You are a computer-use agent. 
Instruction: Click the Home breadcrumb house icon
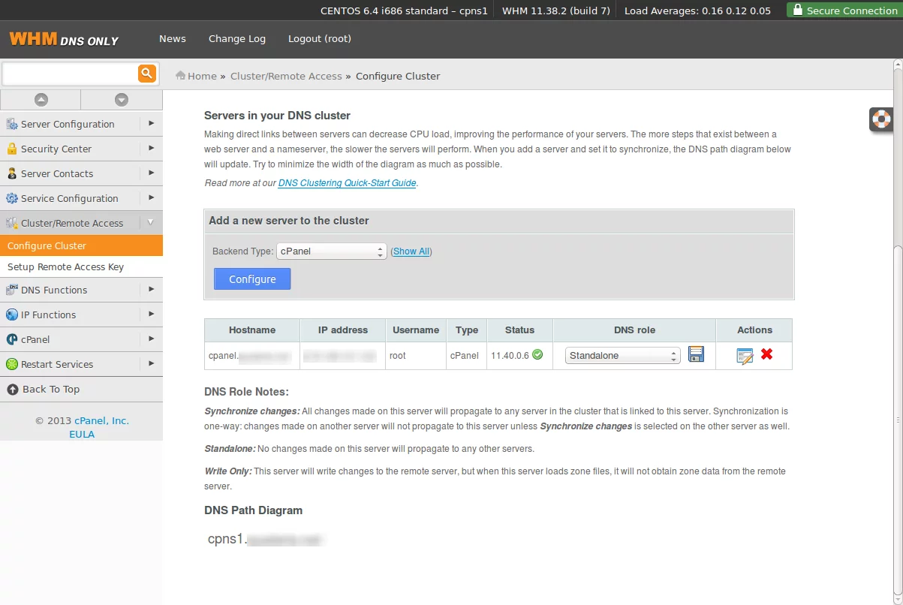tap(180, 75)
